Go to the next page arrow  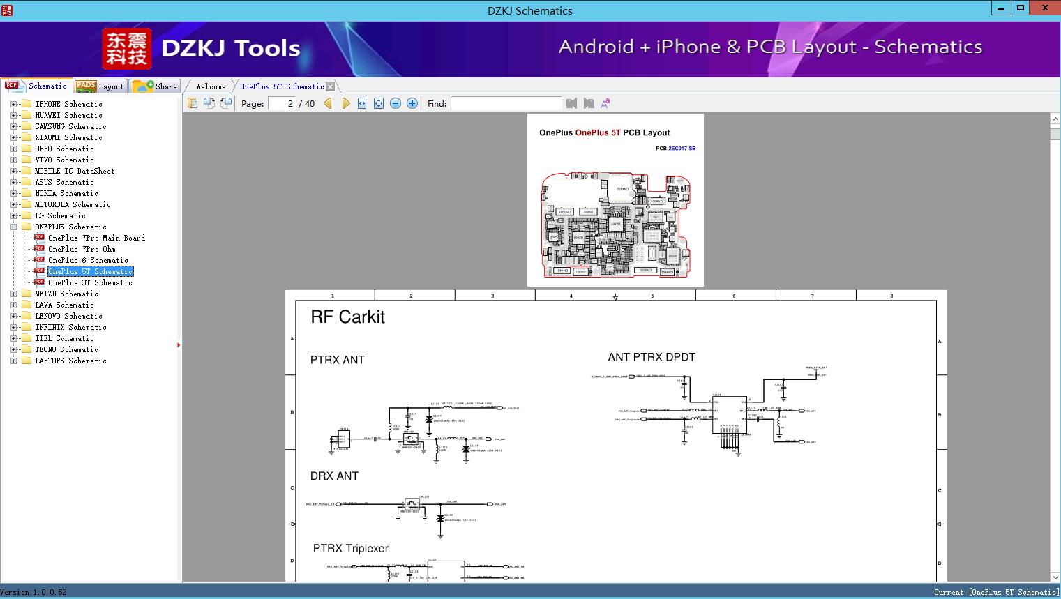click(345, 103)
